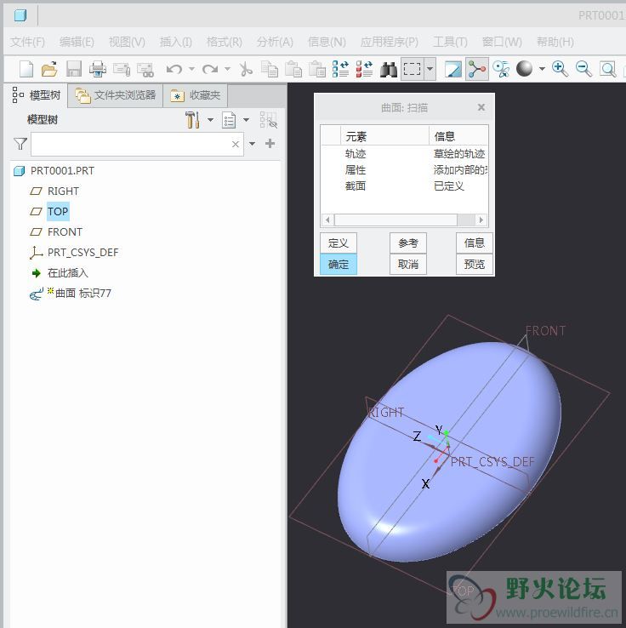Click the funnel filter icon
The height and width of the screenshot is (628, 626).
pyautogui.click(x=20, y=143)
